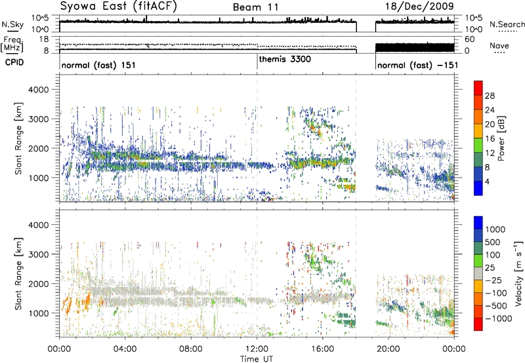
Task: Click the "Freq. [MHz]" axis label
Action: coord(13,45)
